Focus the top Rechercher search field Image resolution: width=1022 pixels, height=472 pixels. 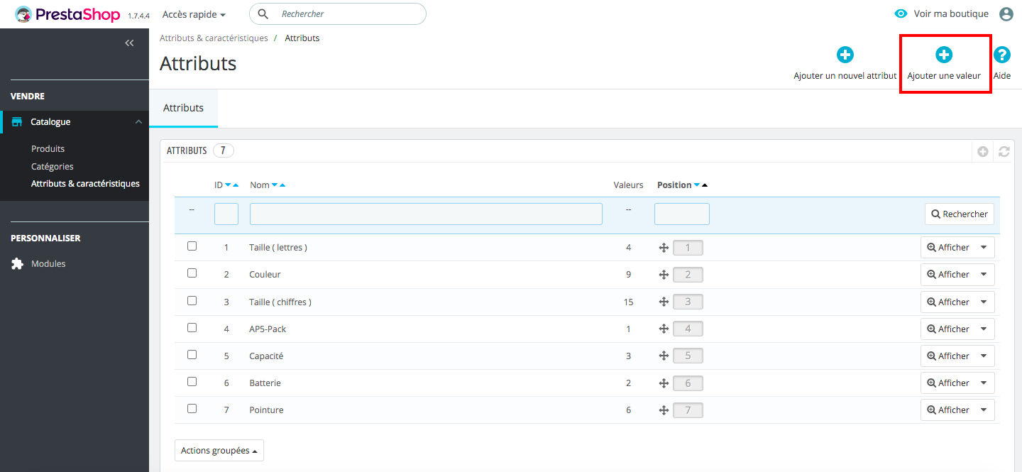click(x=338, y=14)
